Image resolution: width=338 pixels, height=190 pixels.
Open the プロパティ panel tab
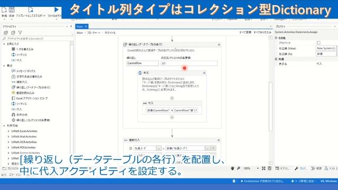(x=301, y=168)
